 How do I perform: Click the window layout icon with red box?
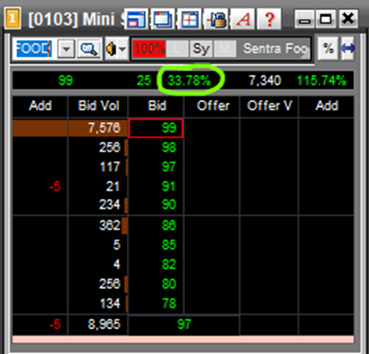[137, 20]
